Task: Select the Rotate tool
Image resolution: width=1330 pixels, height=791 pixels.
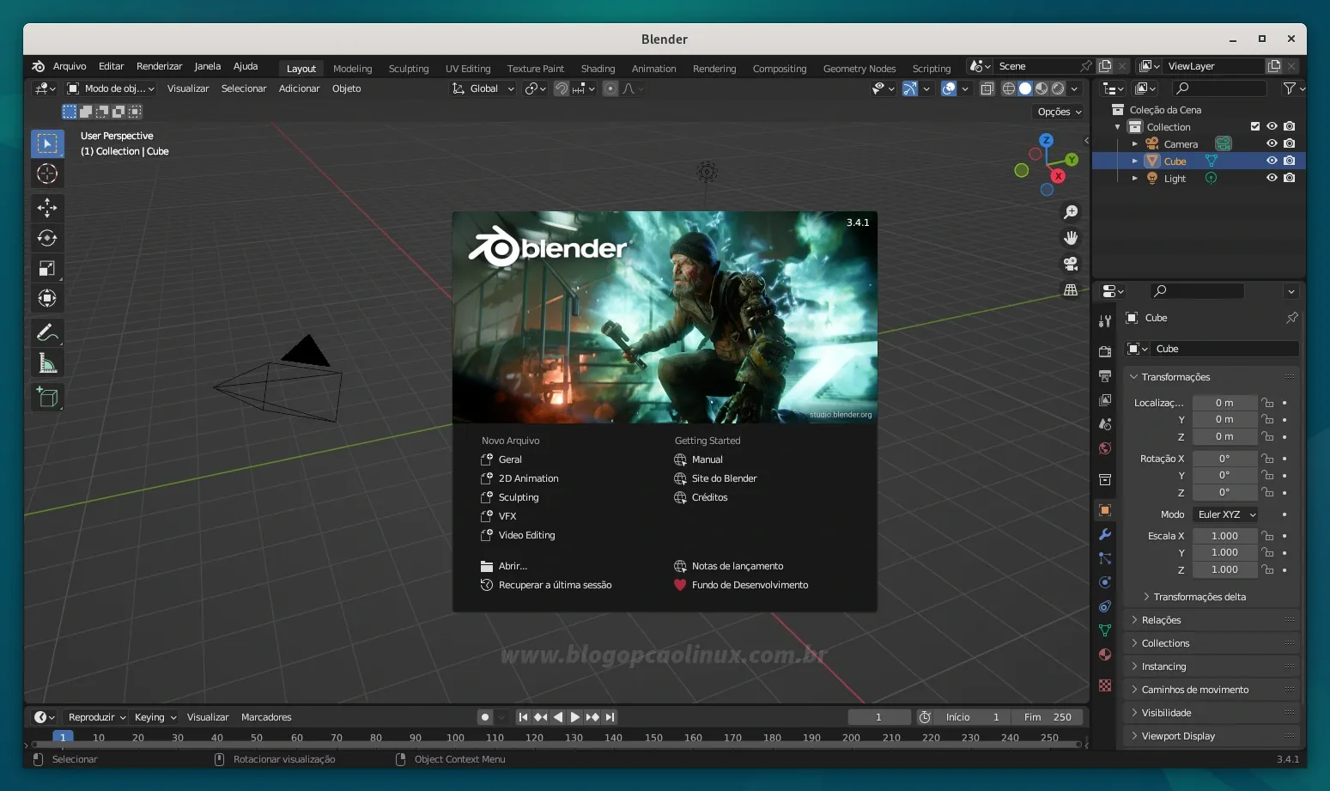Action: (x=47, y=238)
